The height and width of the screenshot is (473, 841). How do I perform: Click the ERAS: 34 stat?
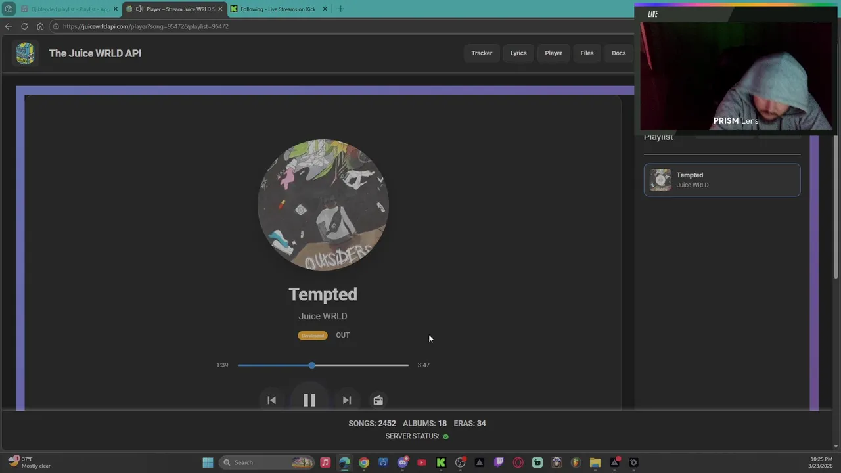coord(470,423)
